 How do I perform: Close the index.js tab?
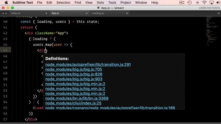(46, 13)
